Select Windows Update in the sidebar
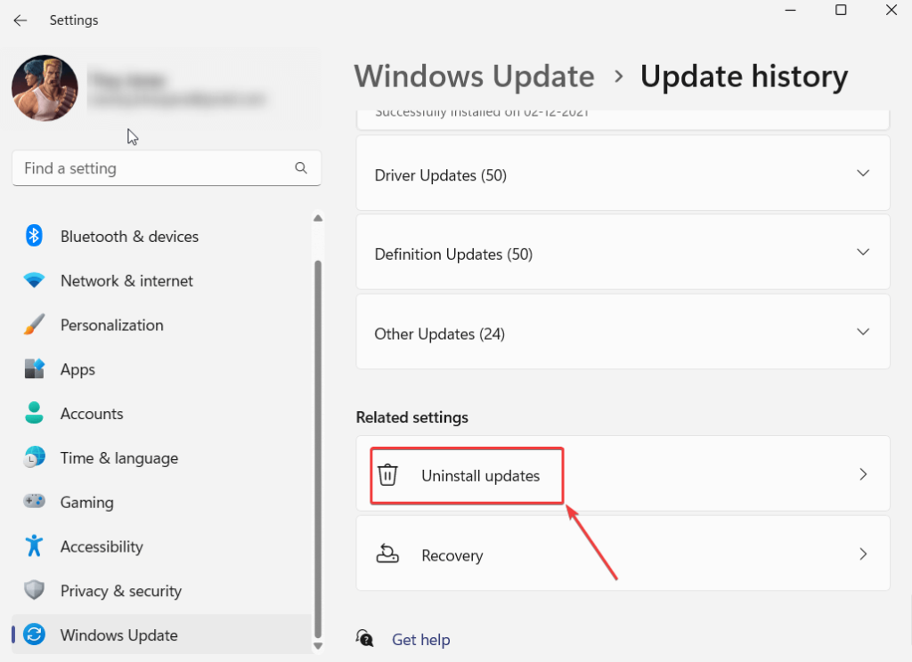Image resolution: width=912 pixels, height=662 pixels. coord(162,634)
